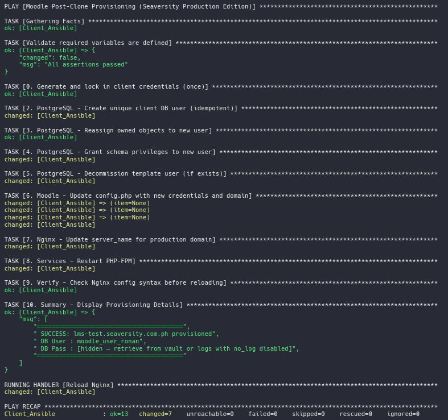Image resolution: width=448 pixels, height=420 pixels.
Task: Click changed result under Grant schema privileges task
Action: (x=50, y=159)
